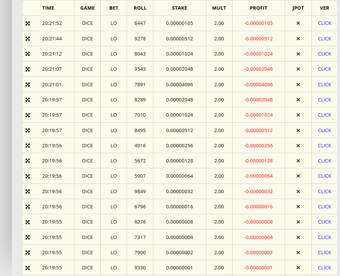The image size is (340, 276).
Task: Follow the CLICK verify link for roll 4916
Action: [x=324, y=146]
